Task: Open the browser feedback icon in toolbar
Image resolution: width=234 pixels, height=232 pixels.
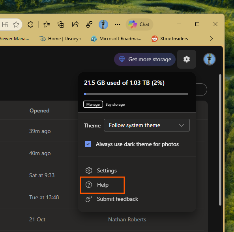Action: click(x=89, y=24)
